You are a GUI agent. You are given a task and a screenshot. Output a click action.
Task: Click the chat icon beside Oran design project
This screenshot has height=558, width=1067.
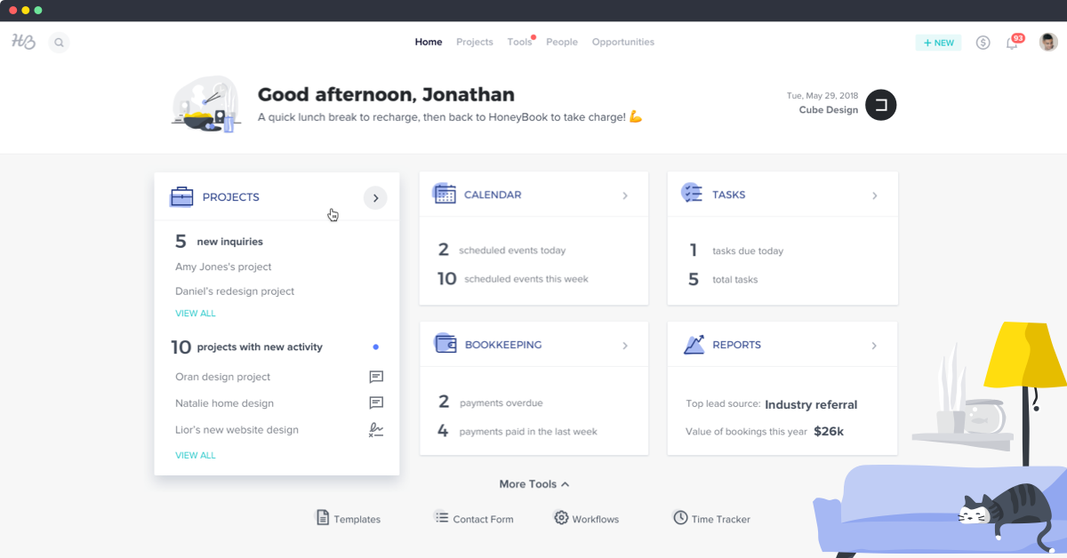[x=375, y=377]
